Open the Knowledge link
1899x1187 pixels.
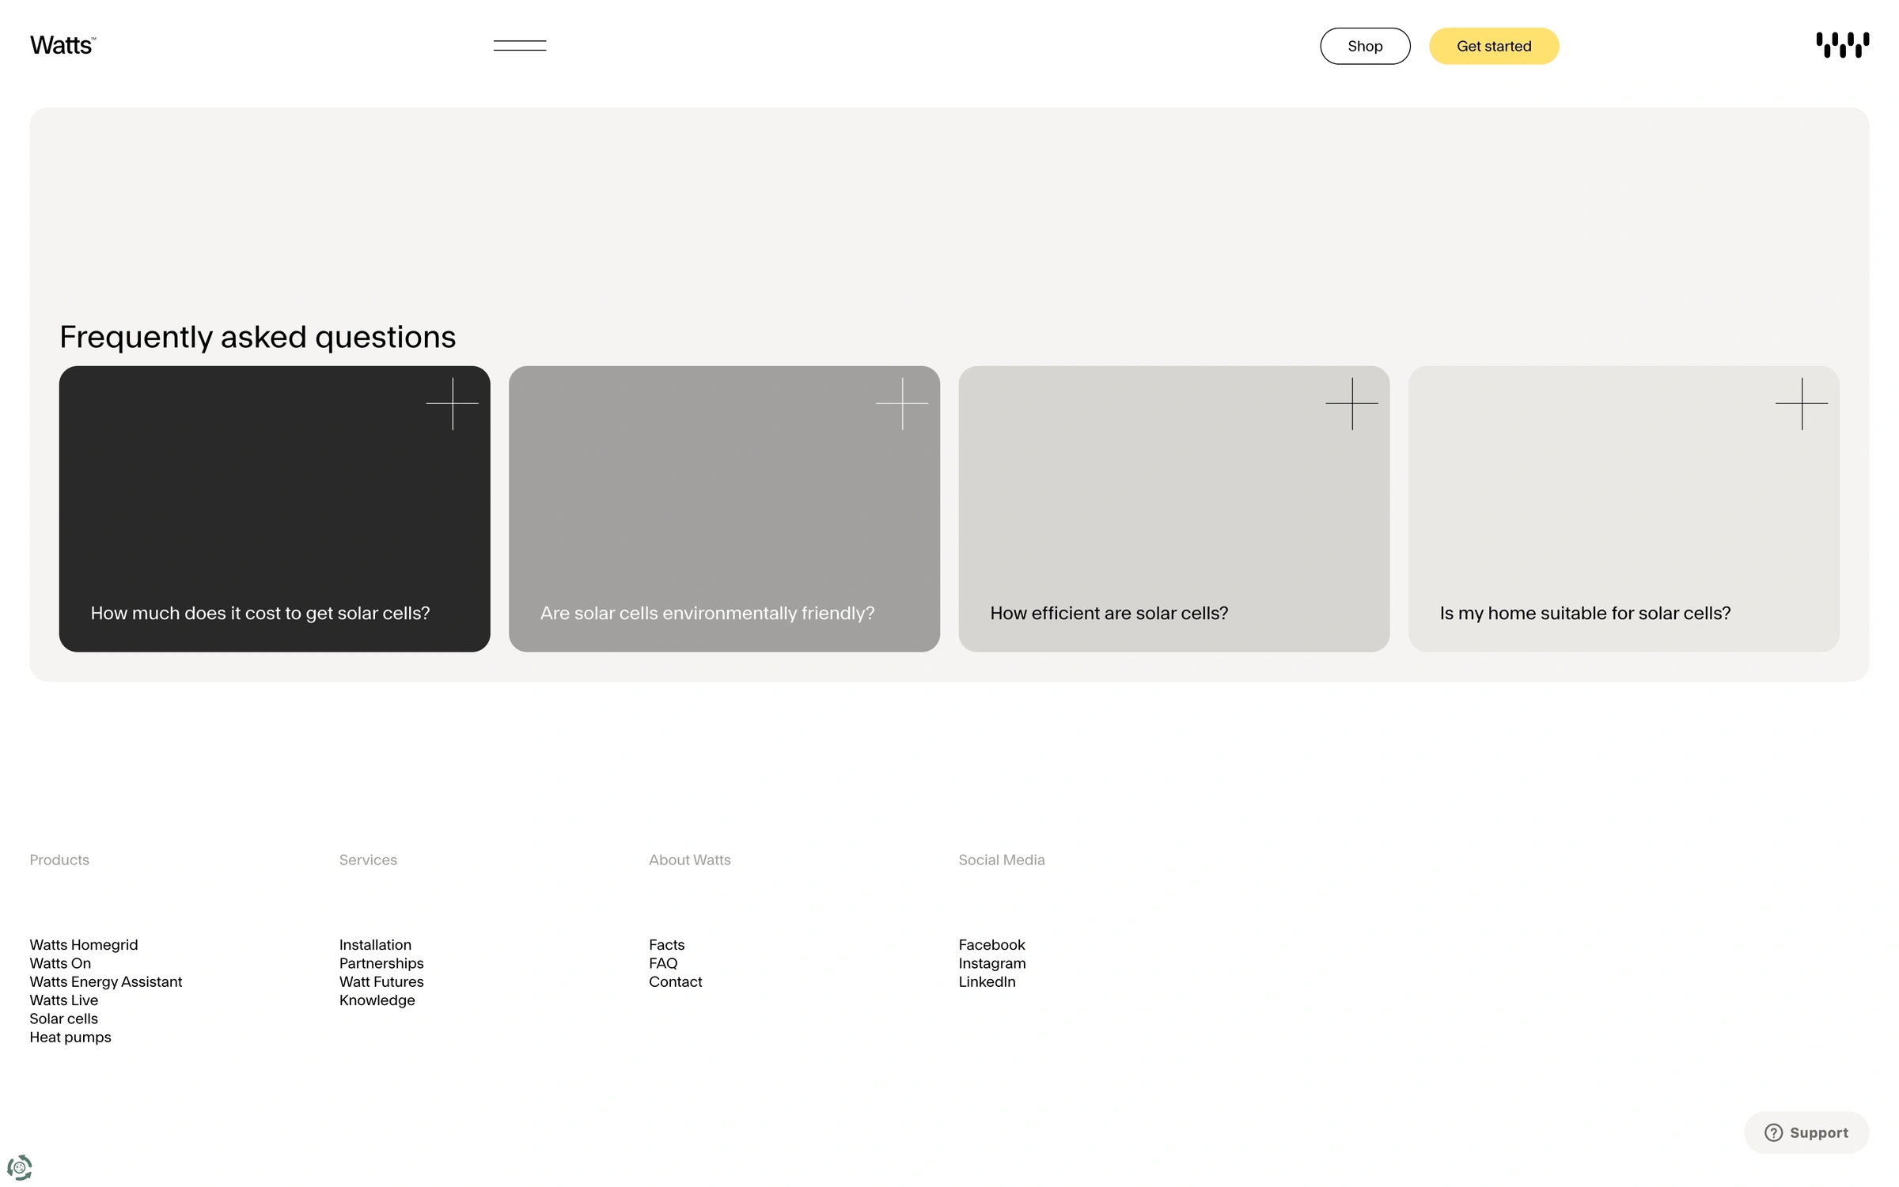click(x=377, y=1000)
